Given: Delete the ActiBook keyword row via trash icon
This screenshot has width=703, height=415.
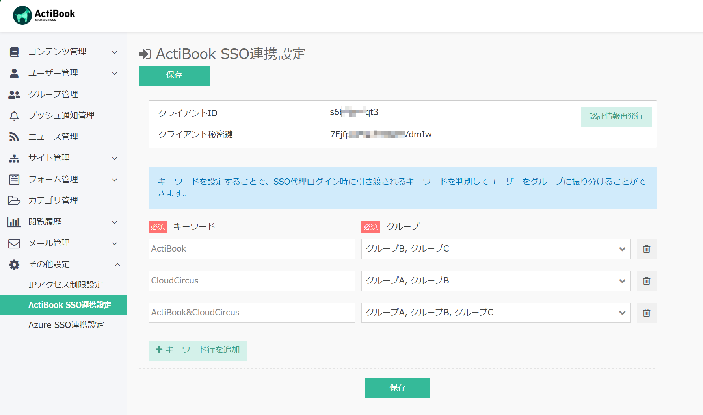Looking at the screenshot, I should coord(646,249).
